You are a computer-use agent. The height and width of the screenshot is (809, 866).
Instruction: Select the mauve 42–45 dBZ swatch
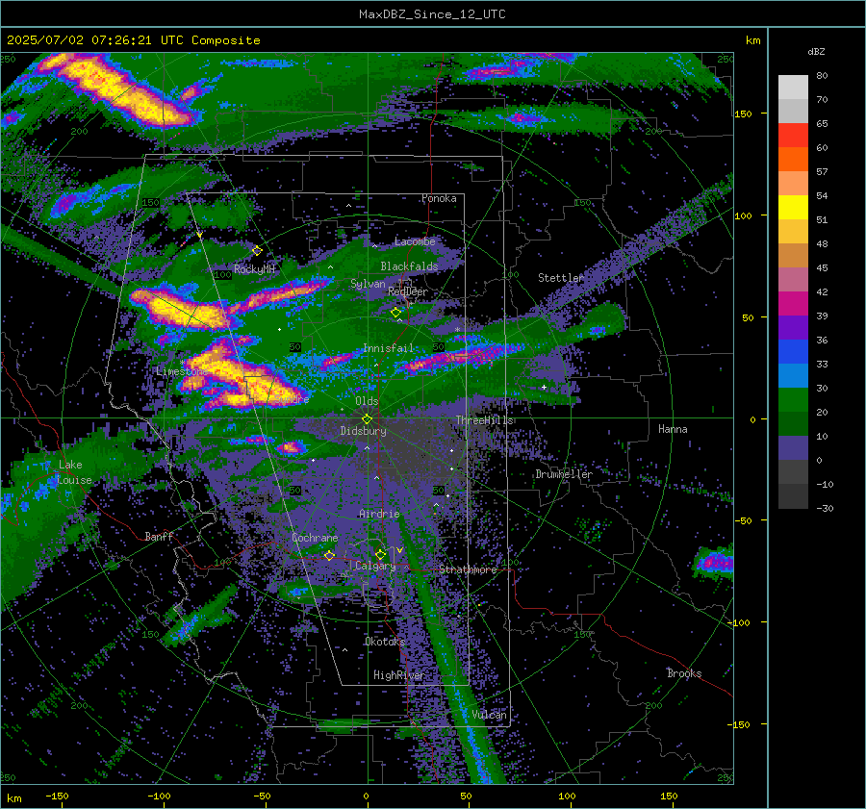tap(793, 279)
